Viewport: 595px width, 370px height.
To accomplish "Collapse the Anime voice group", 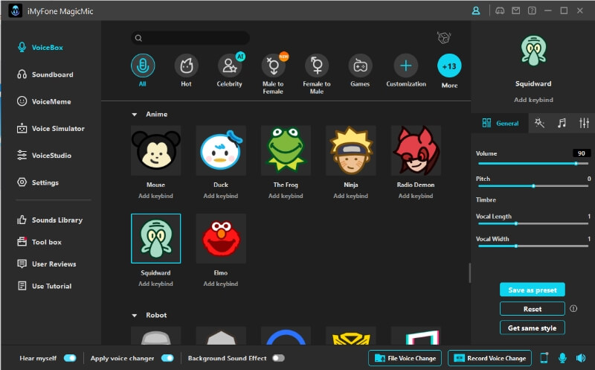I will click(x=135, y=115).
